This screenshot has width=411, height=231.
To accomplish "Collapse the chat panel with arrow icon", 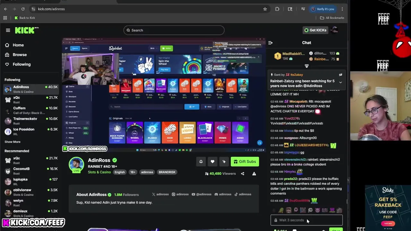I will (270, 43).
